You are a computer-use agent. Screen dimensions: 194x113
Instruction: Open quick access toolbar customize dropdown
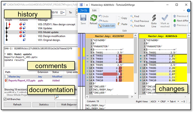pos(87,5)
